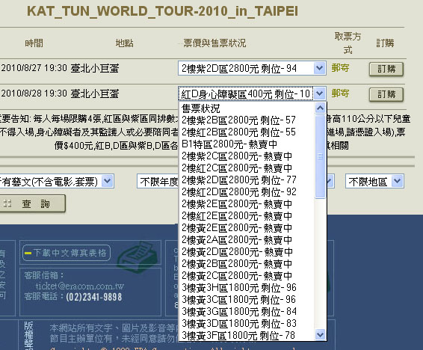Open the 不限地區 region dropdown

point(374,181)
